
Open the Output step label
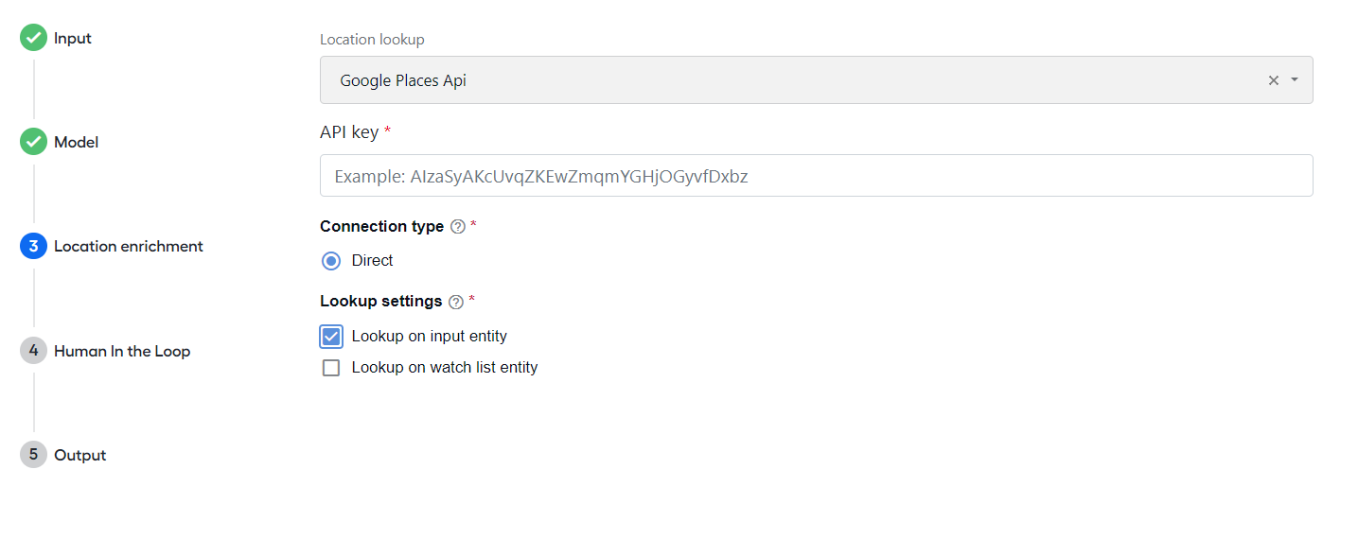pyautogui.click(x=80, y=455)
